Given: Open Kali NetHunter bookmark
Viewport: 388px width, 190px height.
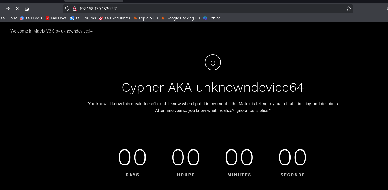Looking at the screenshot, I should (x=115, y=18).
